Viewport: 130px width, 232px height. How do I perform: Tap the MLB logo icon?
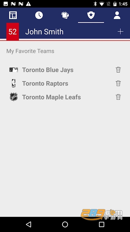(14, 70)
